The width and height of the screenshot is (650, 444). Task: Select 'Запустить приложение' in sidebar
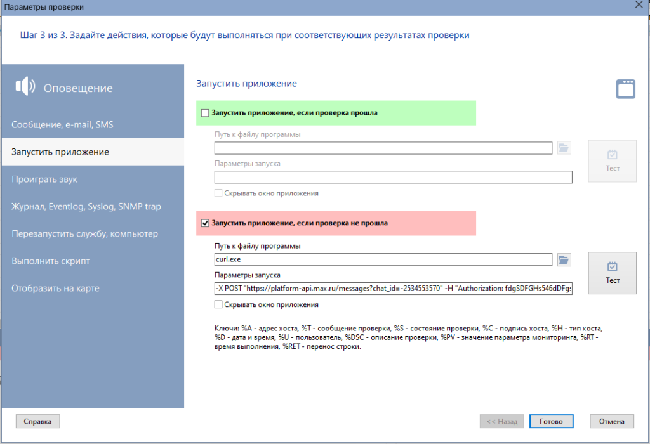pyautogui.click(x=60, y=152)
